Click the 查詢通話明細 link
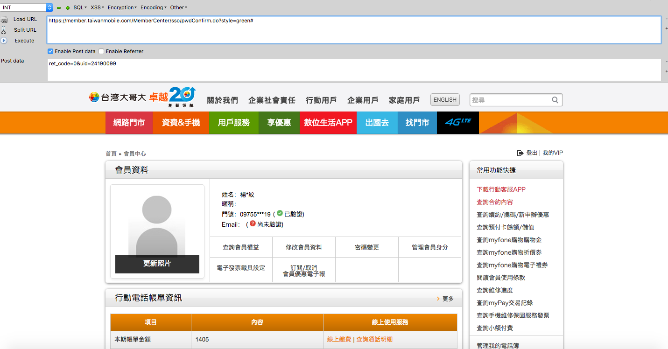 pos(374,339)
